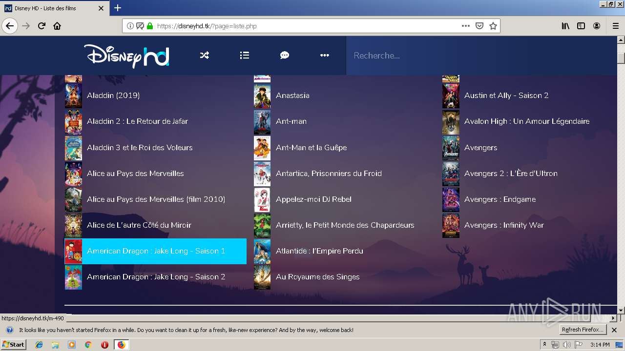Viewport: 625px width, 351px height.
Task: Go back with the browser back arrow
Action: [10, 26]
